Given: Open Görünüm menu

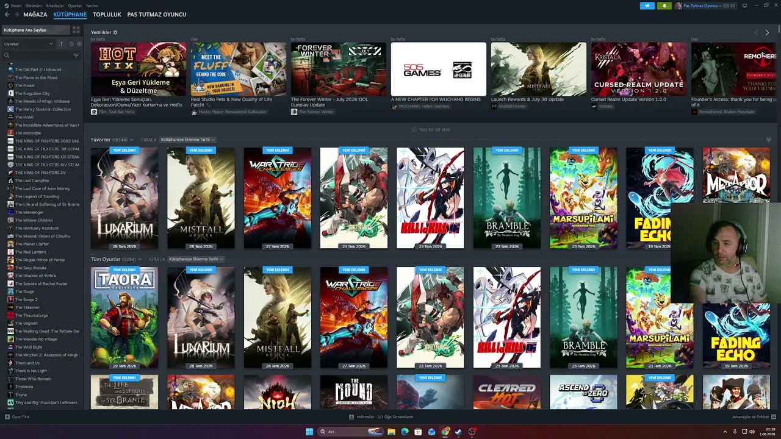Looking at the screenshot, I should 34,5.
